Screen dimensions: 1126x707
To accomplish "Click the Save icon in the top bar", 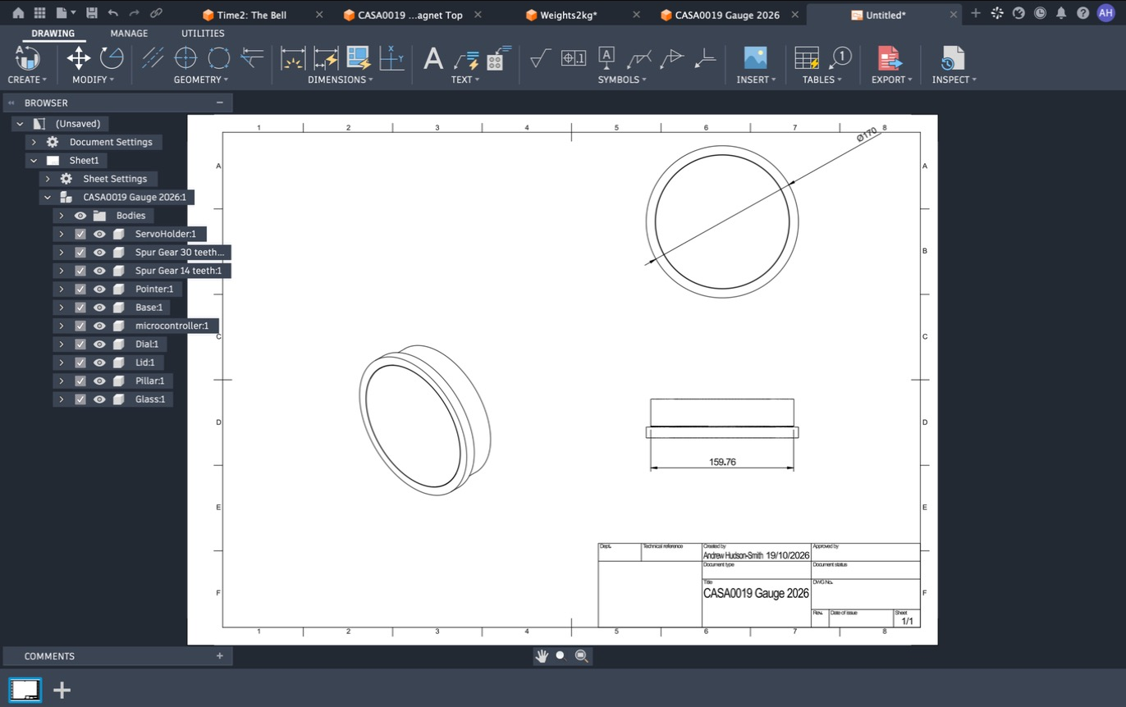I will click(92, 13).
